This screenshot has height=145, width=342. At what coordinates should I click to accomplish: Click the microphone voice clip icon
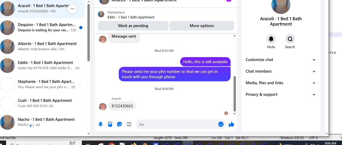(x=101, y=124)
